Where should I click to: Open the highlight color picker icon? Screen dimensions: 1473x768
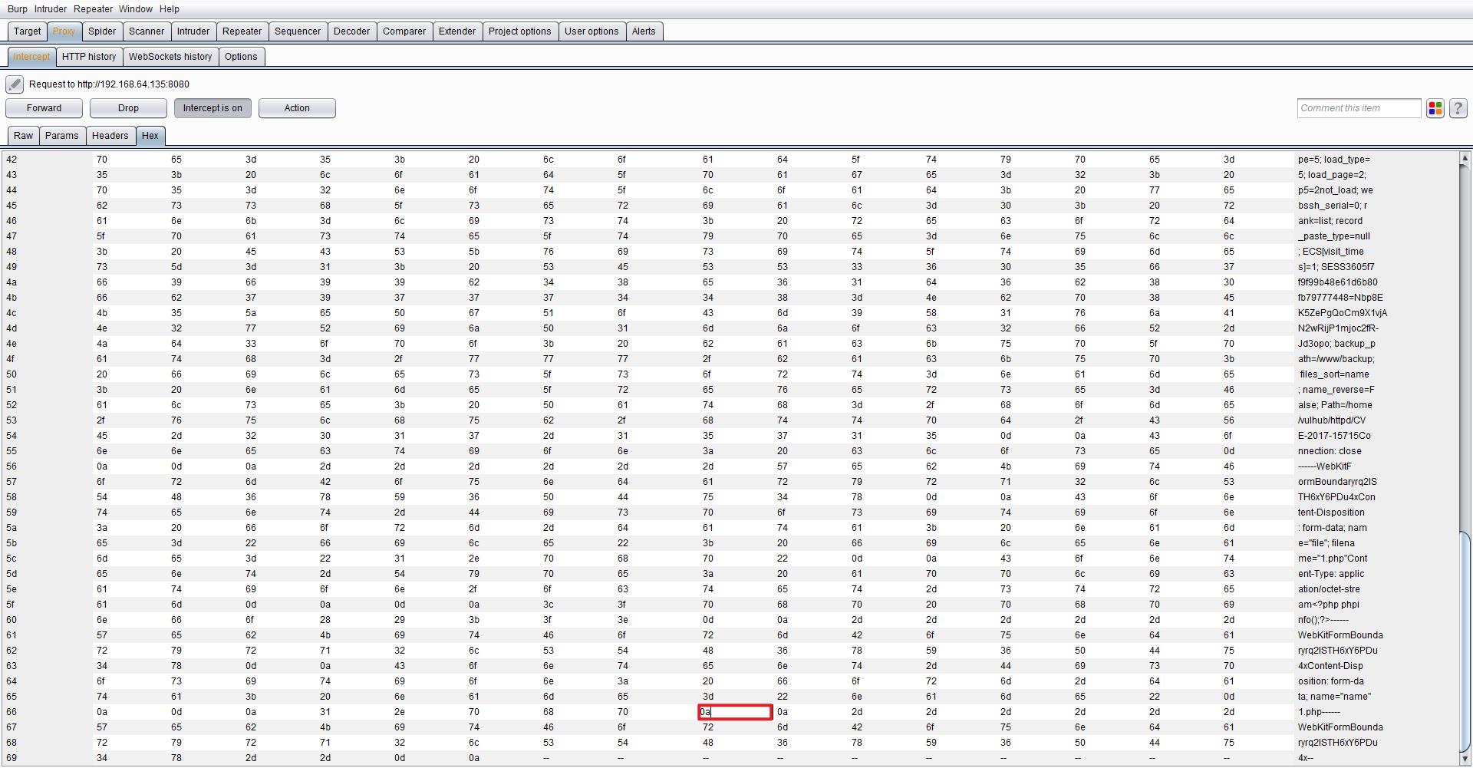coord(1435,108)
